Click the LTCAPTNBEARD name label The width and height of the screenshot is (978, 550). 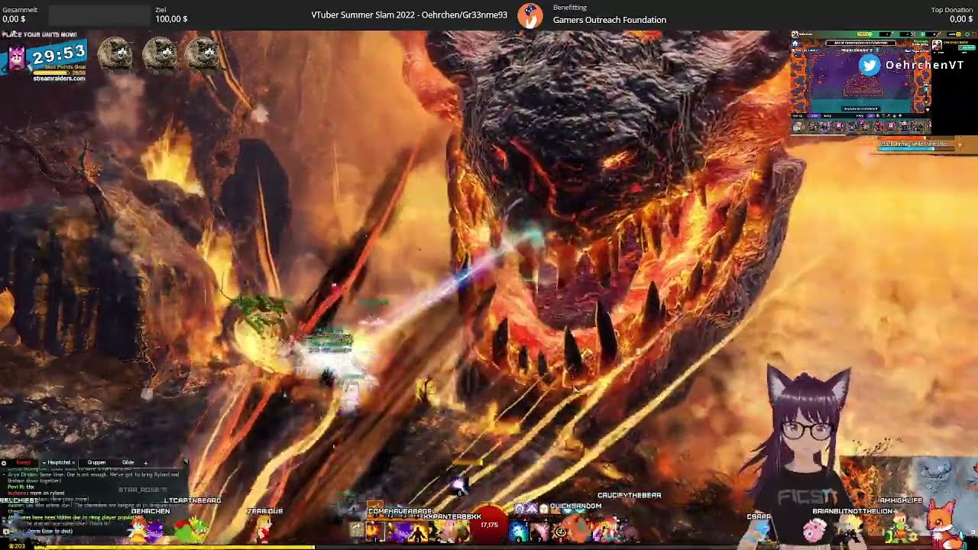[x=193, y=500]
